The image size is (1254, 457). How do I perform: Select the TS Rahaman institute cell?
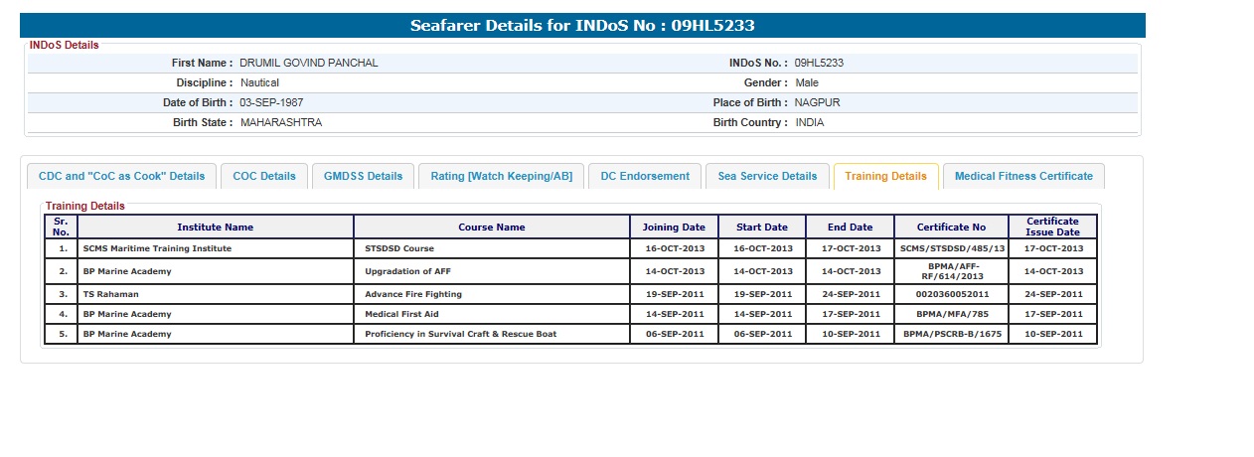click(111, 294)
